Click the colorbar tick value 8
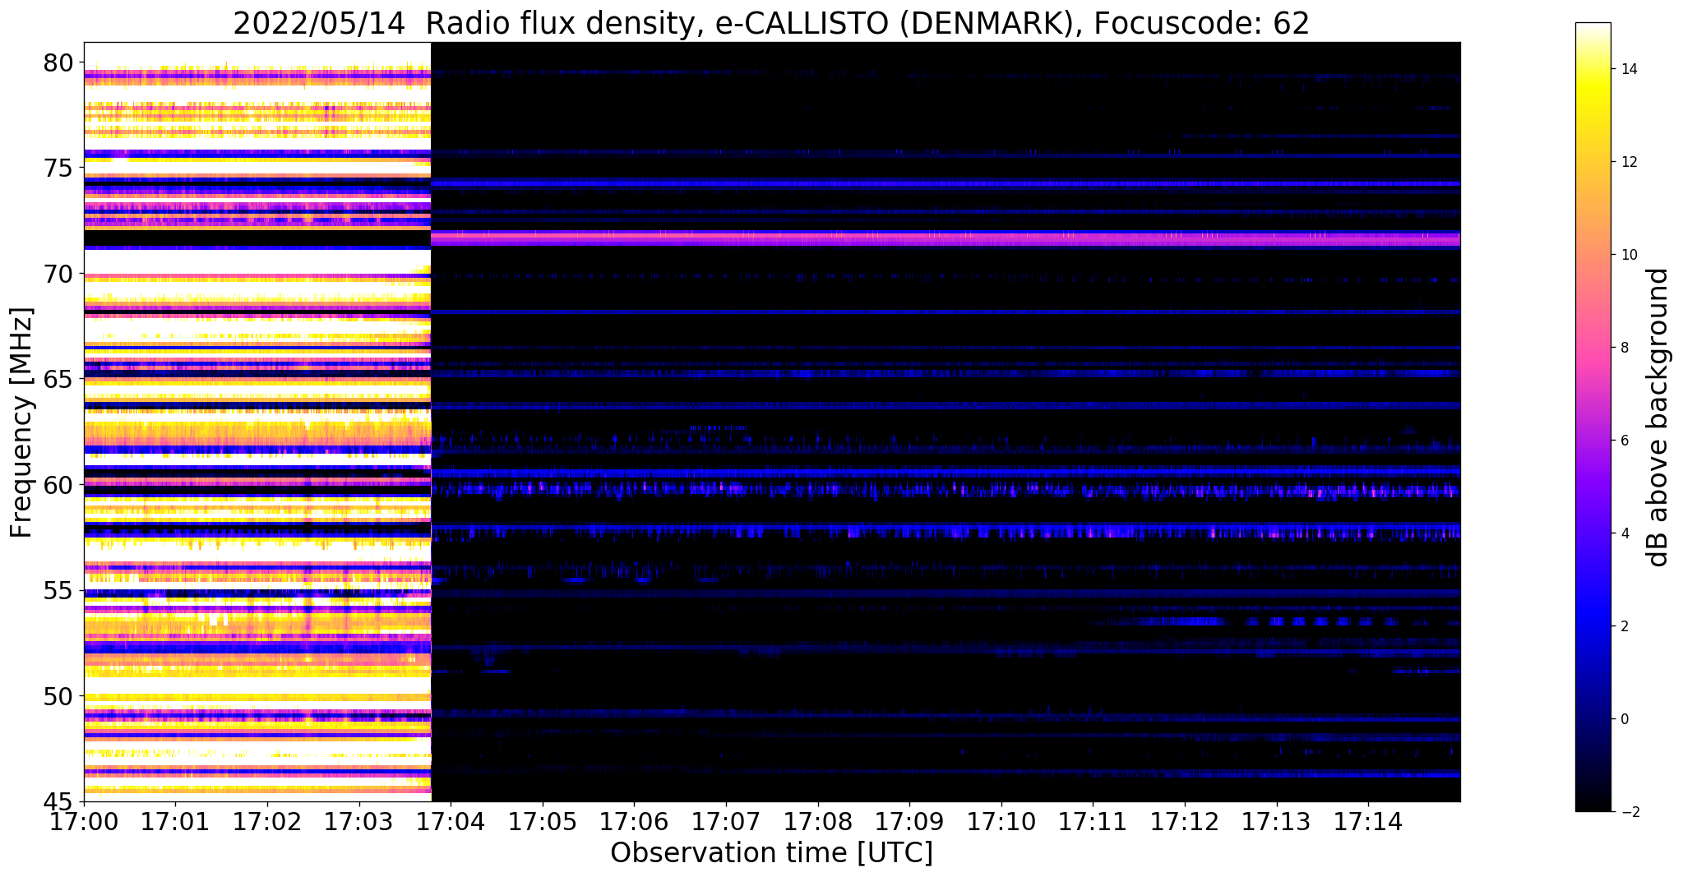 pos(1624,348)
